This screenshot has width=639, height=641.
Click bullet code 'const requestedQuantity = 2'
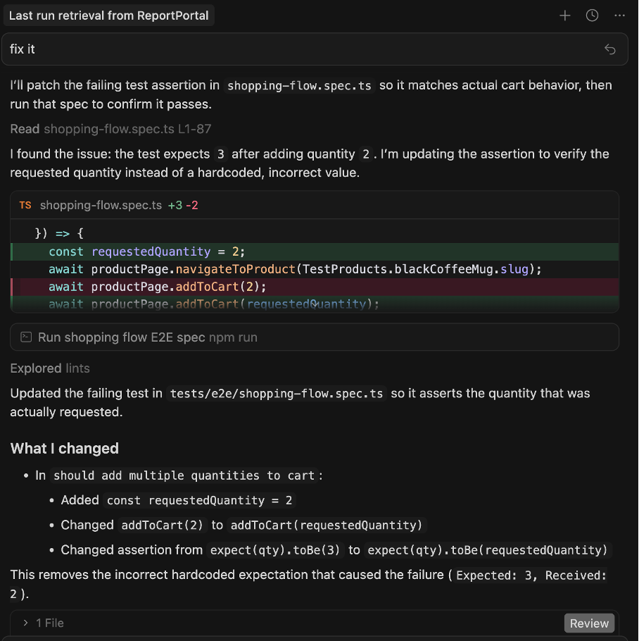[199, 500]
